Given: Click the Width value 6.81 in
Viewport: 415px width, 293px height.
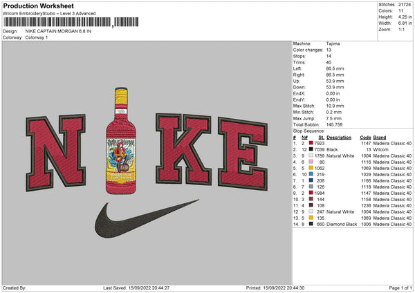Looking at the screenshot, I should (405, 23).
